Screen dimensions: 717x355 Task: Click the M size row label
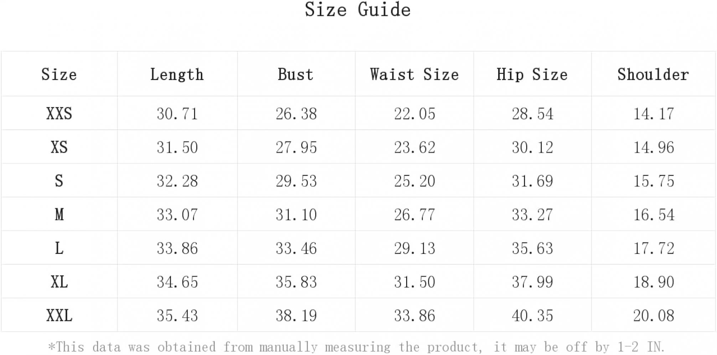(59, 215)
